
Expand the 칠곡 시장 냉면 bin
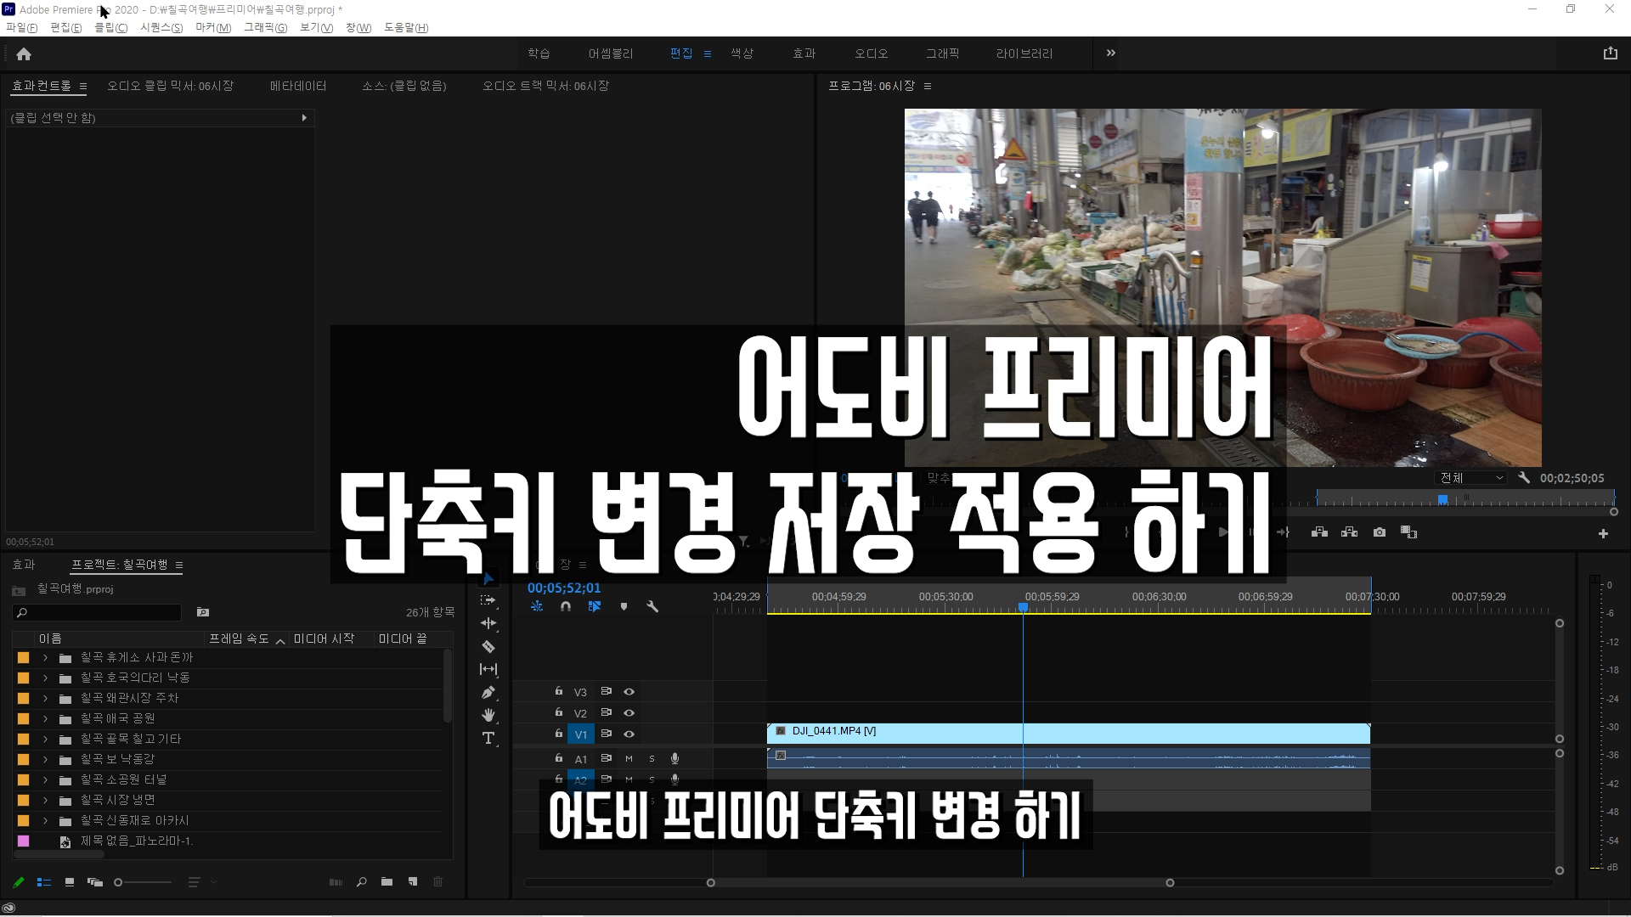tap(46, 801)
